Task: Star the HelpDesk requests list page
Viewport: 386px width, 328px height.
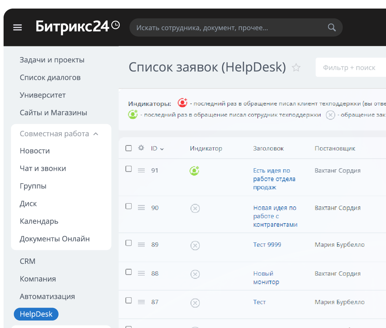Action: click(296, 68)
